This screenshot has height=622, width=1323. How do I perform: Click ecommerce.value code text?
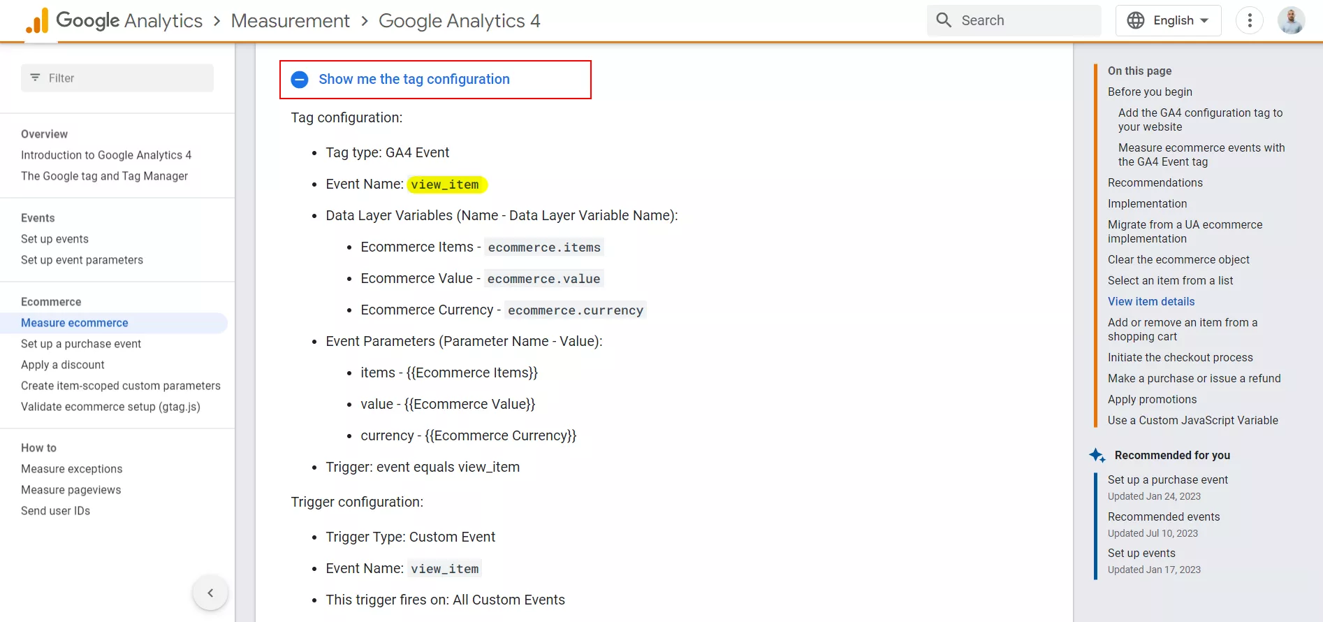[543, 279]
